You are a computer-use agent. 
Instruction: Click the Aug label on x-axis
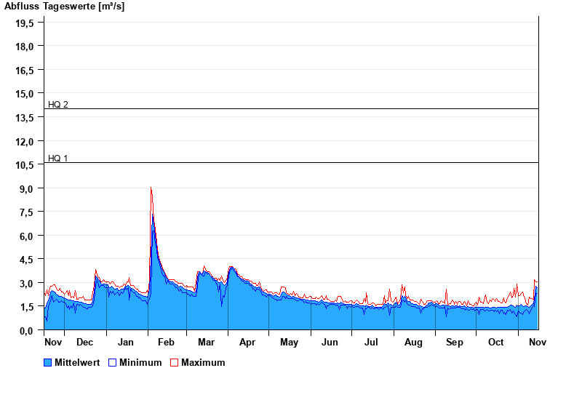click(413, 342)
